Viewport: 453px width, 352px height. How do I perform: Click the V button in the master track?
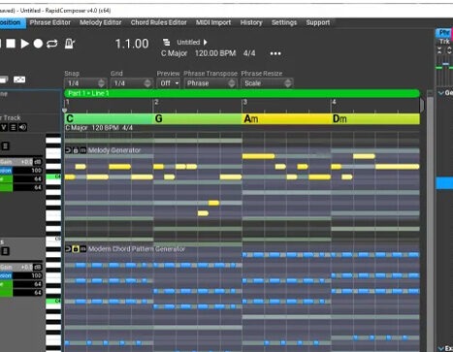coord(4,127)
